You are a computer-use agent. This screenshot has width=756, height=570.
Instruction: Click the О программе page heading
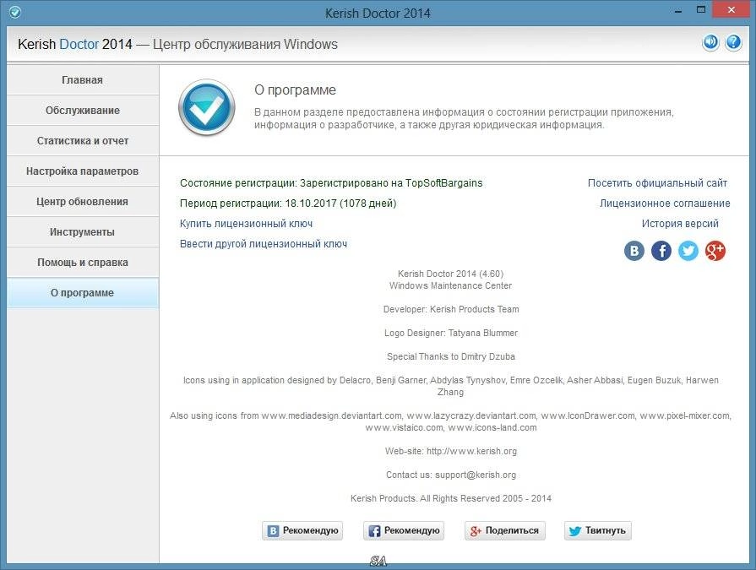295,90
